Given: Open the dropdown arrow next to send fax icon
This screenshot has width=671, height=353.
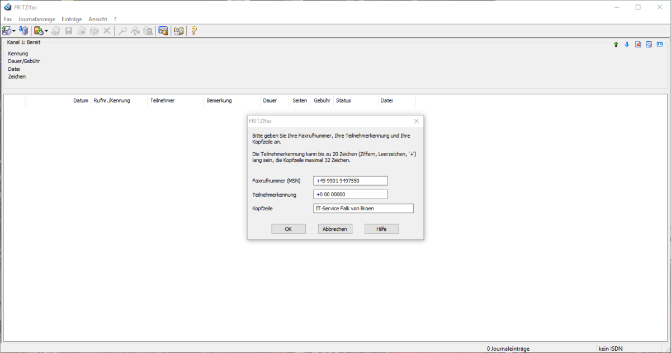Looking at the screenshot, I should (14, 31).
